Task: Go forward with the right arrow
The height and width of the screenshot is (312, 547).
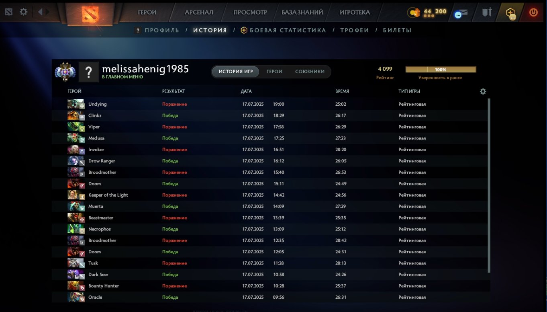Action: [48, 12]
